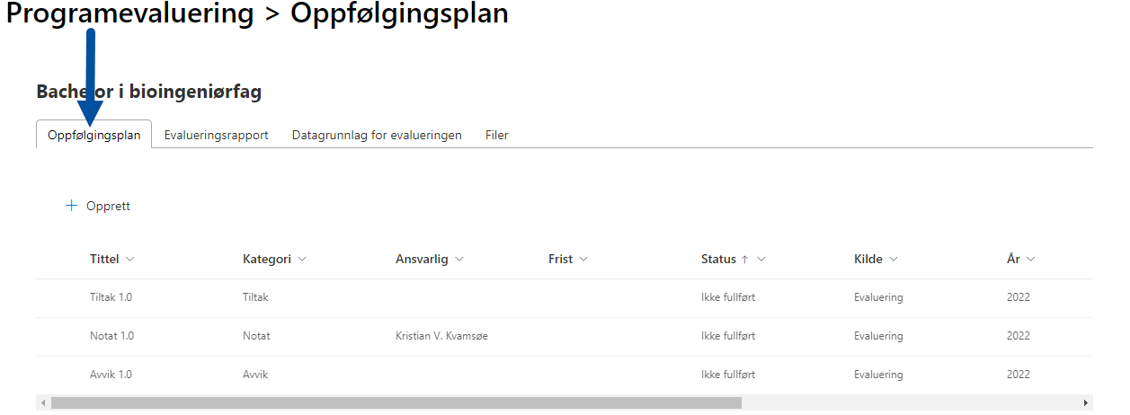Open the Kategori column dropdown chevron
The image size is (1130, 415).
click(302, 260)
